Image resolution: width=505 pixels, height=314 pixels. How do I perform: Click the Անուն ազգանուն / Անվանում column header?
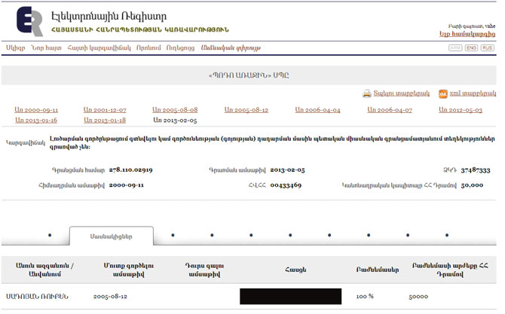pyautogui.click(x=44, y=270)
